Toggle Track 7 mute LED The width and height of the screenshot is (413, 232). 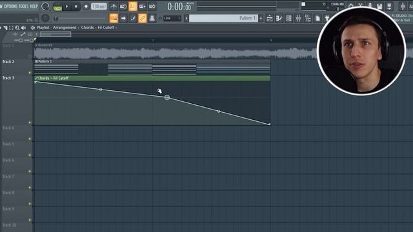coord(30,188)
